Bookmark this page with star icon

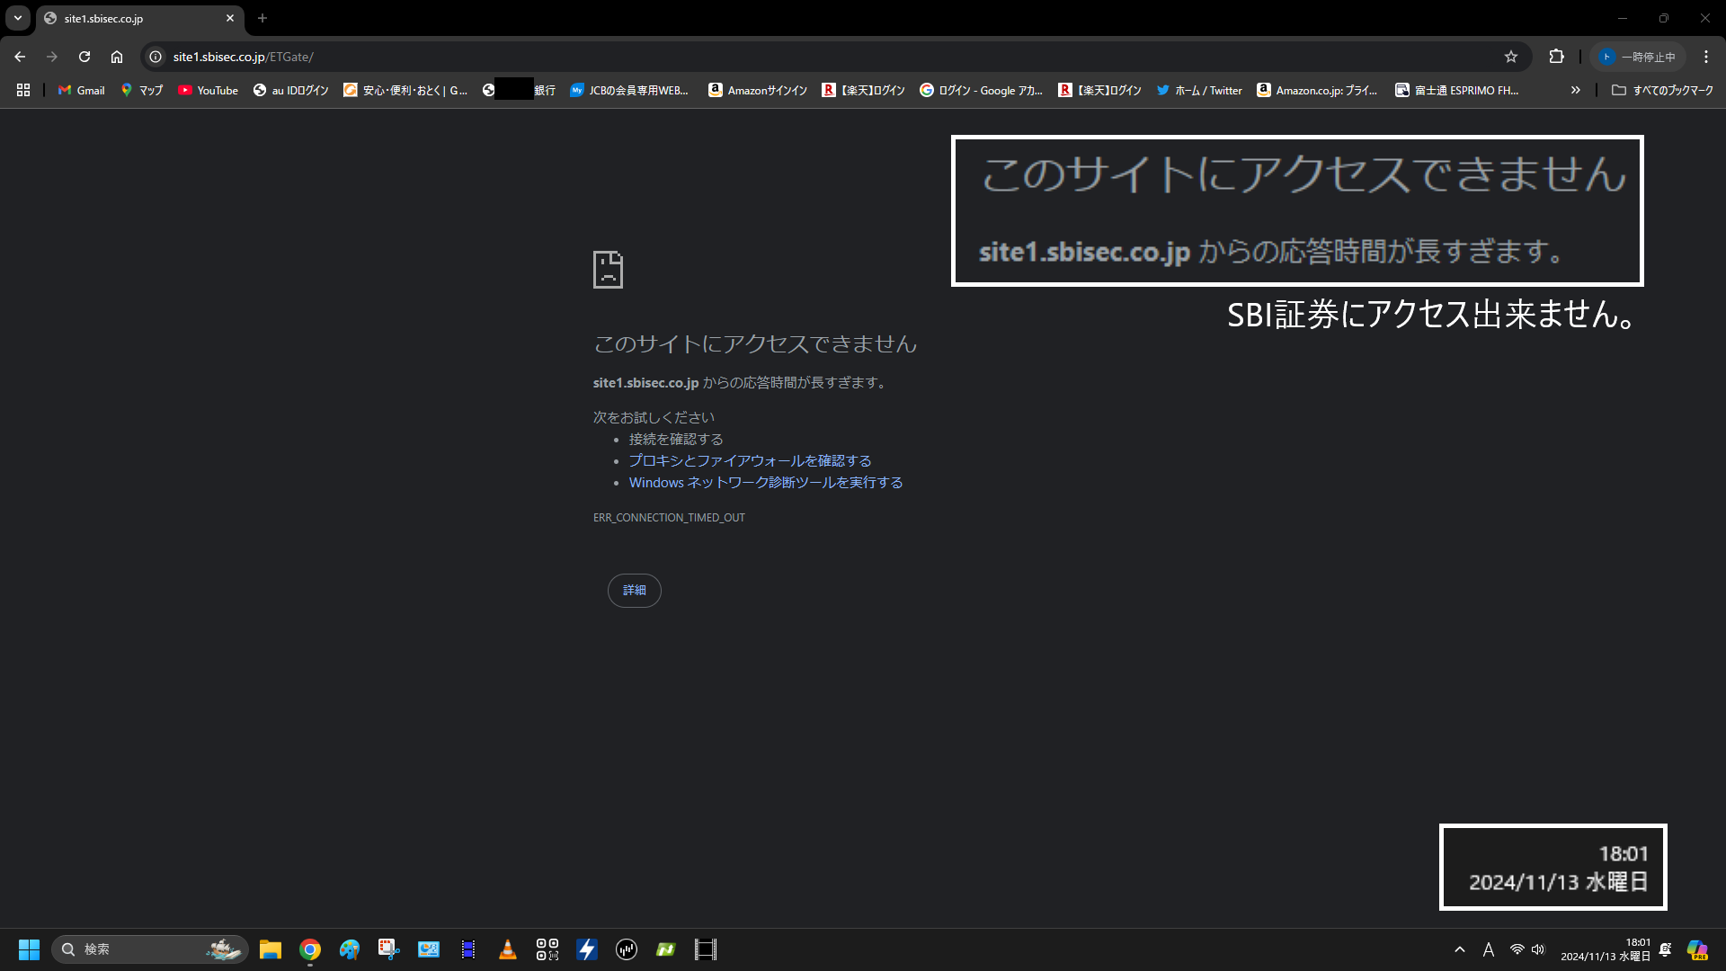click(x=1511, y=57)
